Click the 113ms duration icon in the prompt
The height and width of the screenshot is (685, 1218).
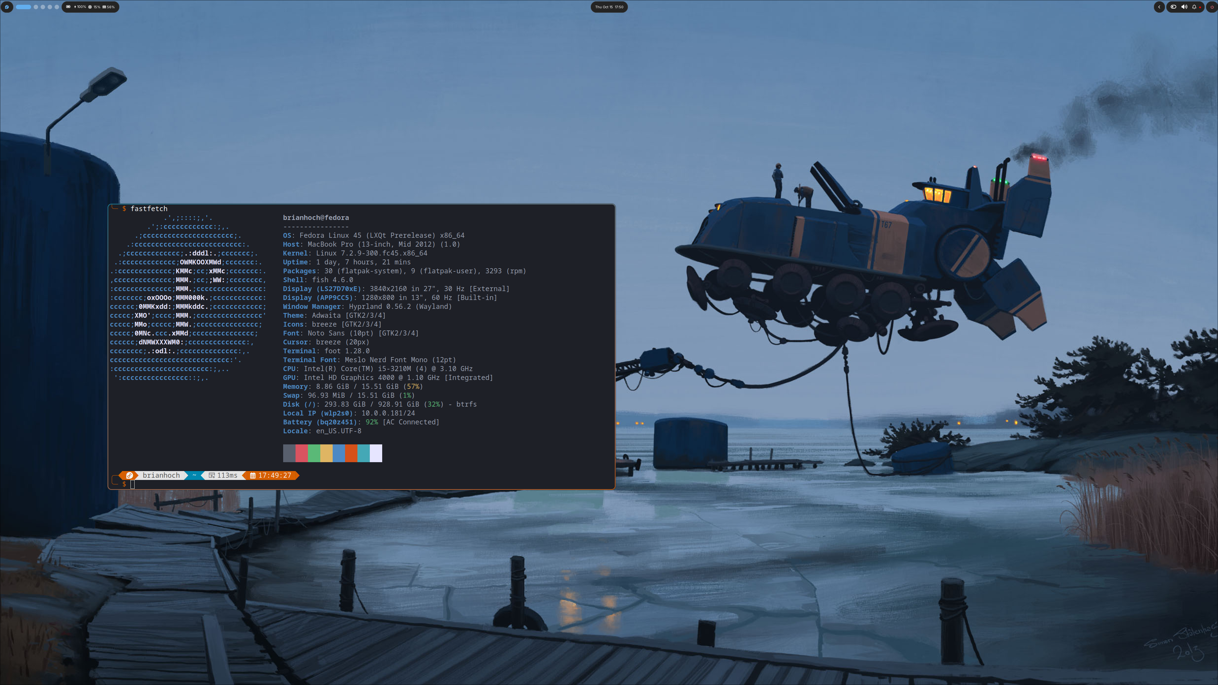[x=212, y=475]
